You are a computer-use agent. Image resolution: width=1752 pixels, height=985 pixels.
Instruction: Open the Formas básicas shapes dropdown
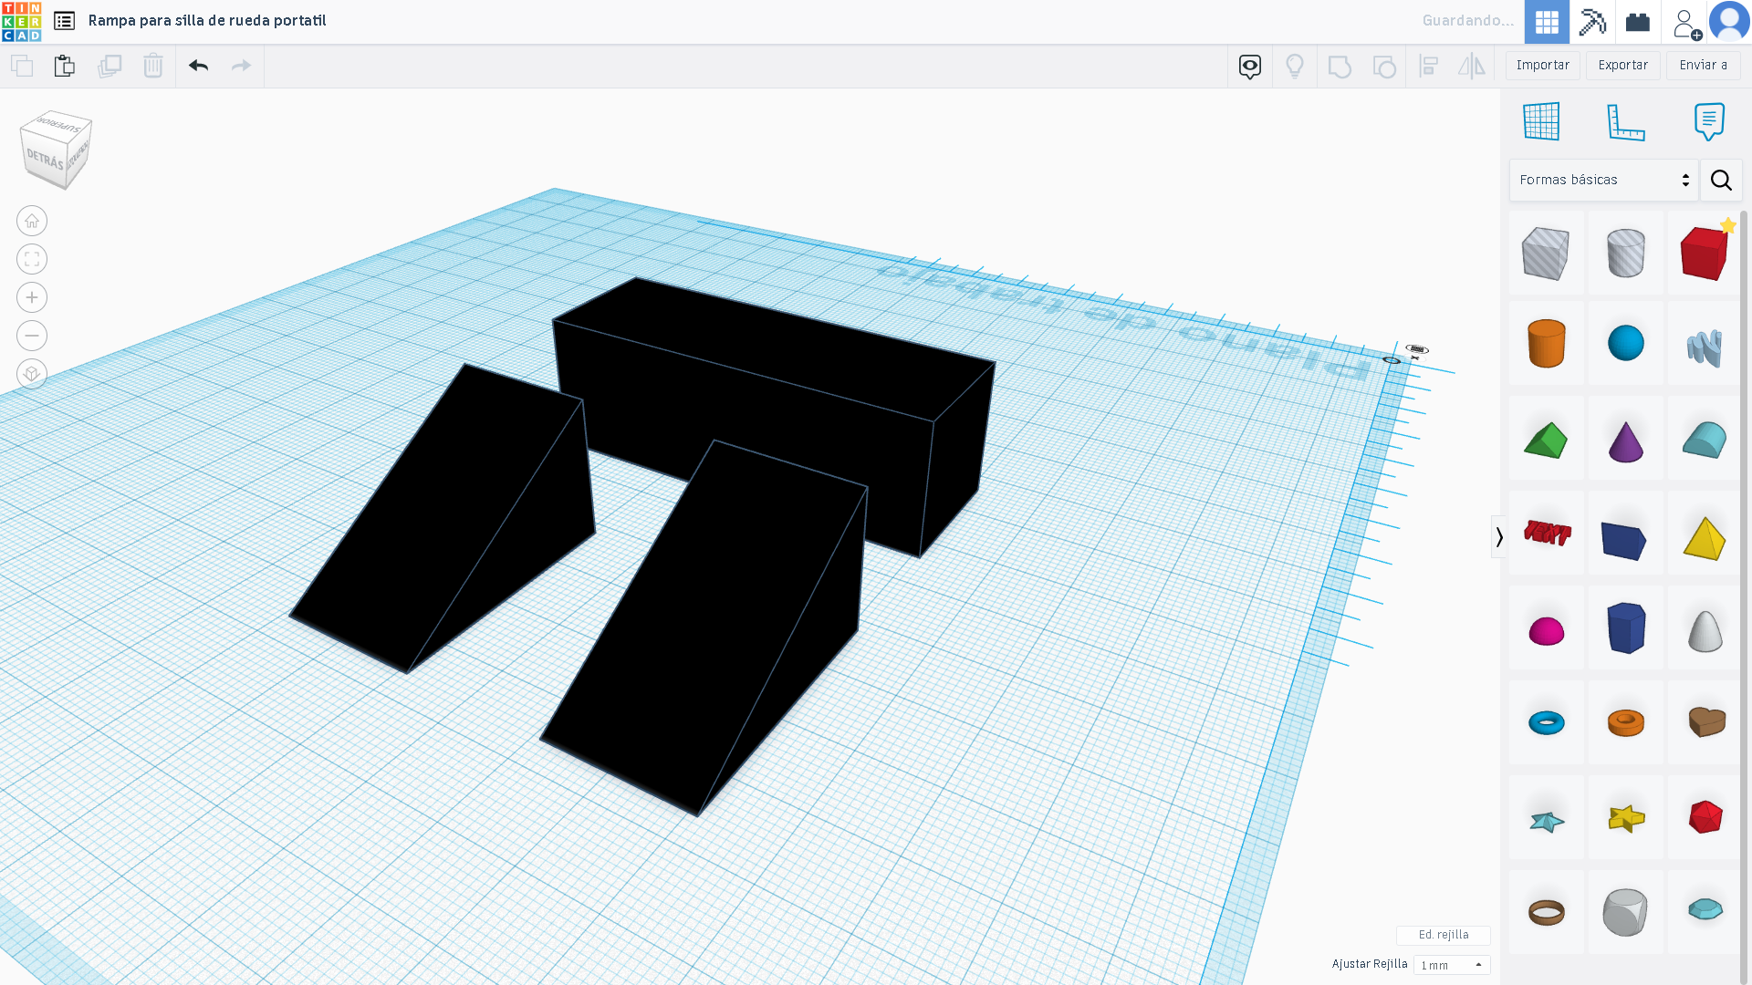(x=1603, y=180)
